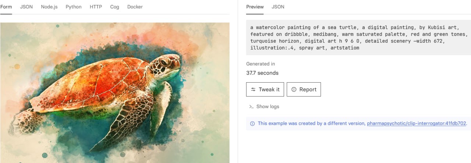Switch to the Preview output tab
This screenshot has height=163, width=471.
click(x=255, y=7)
